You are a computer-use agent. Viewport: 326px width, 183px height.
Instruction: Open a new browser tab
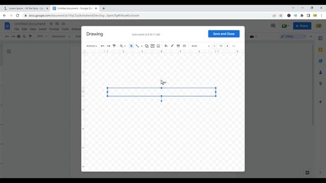(103, 8)
